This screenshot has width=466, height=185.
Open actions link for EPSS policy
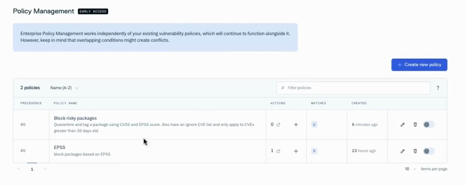point(278,151)
